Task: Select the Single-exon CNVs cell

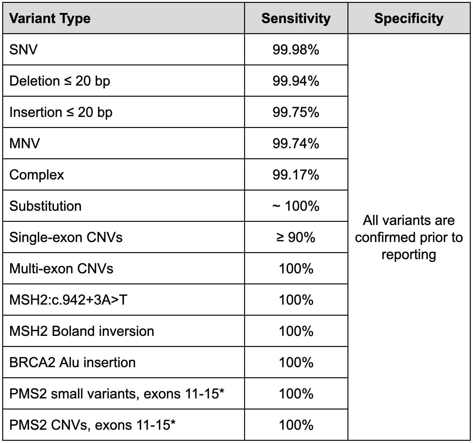Action: click(x=66, y=237)
